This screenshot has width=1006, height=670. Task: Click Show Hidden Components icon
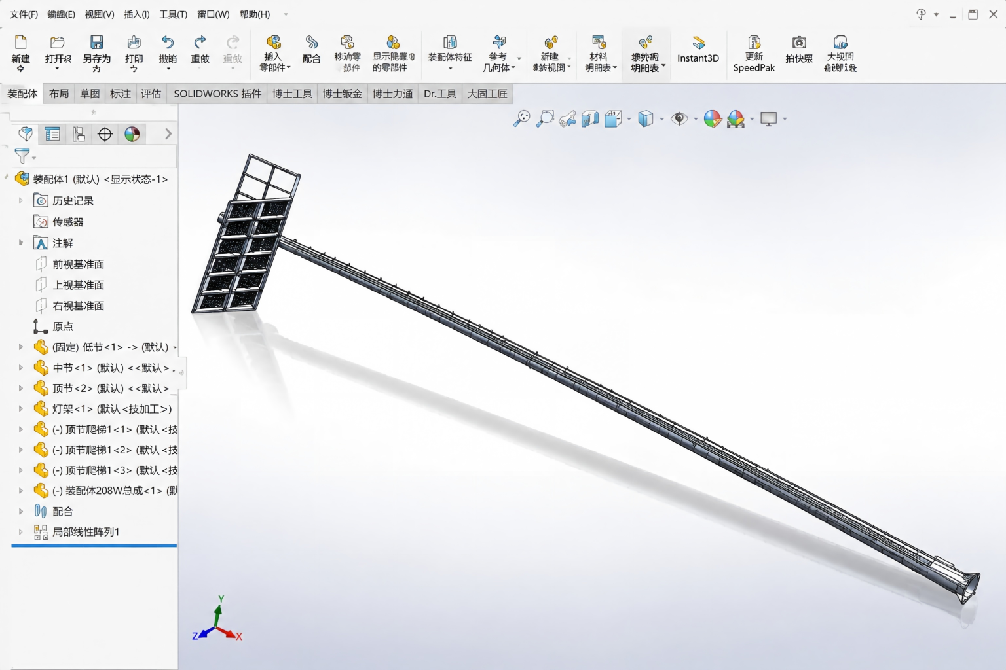(x=393, y=43)
